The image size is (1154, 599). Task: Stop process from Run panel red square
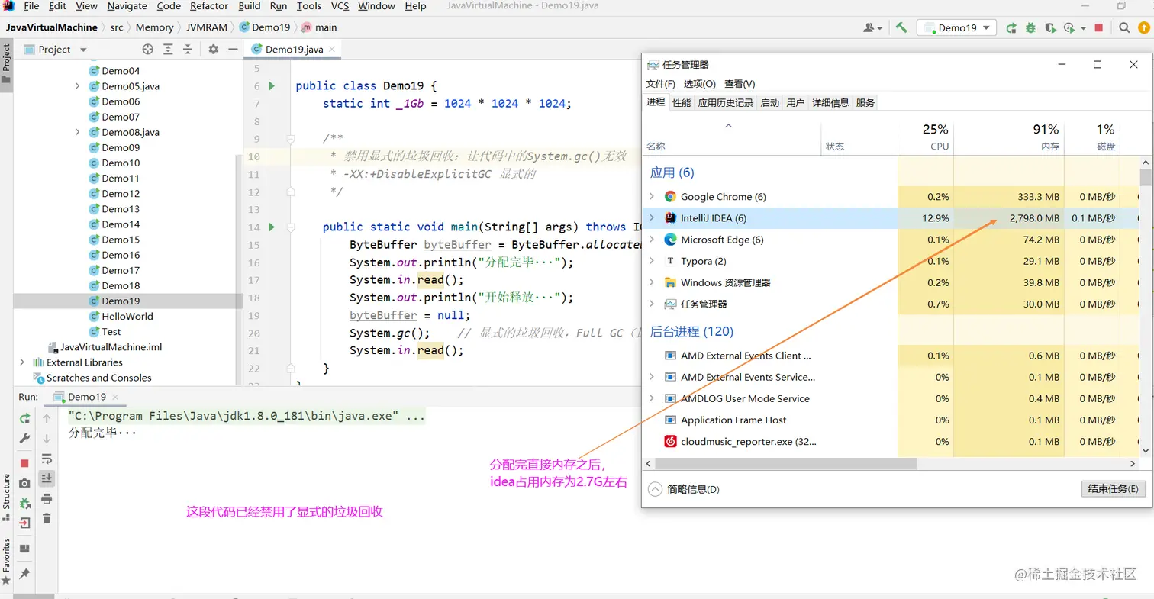[24, 463]
